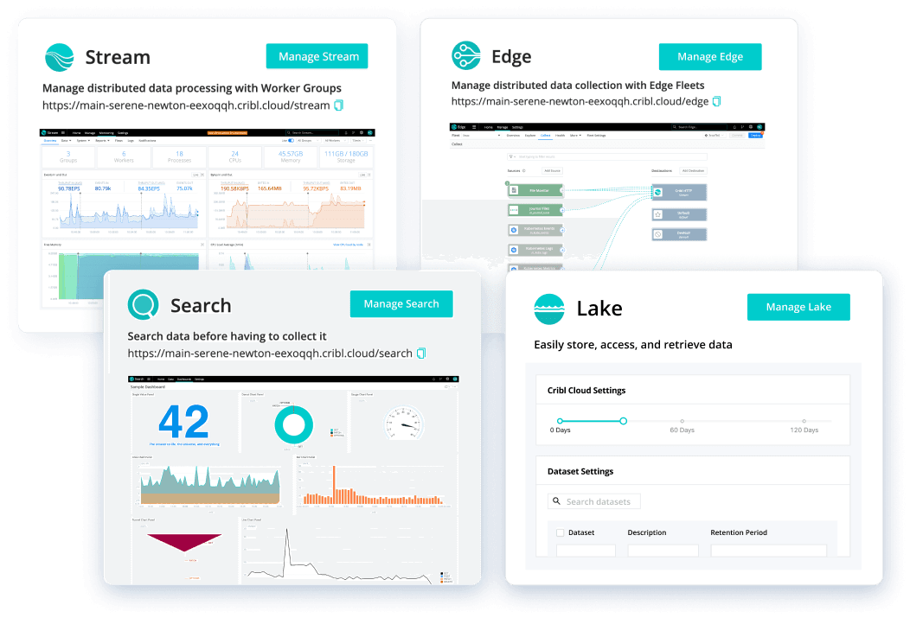Expand the Reports menu in the Stream preview
Image resolution: width=910 pixels, height=618 pixels.
(103, 140)
